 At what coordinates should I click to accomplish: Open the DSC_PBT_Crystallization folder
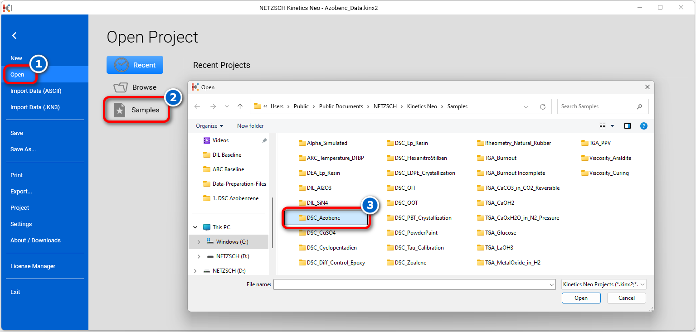point(419,218)
